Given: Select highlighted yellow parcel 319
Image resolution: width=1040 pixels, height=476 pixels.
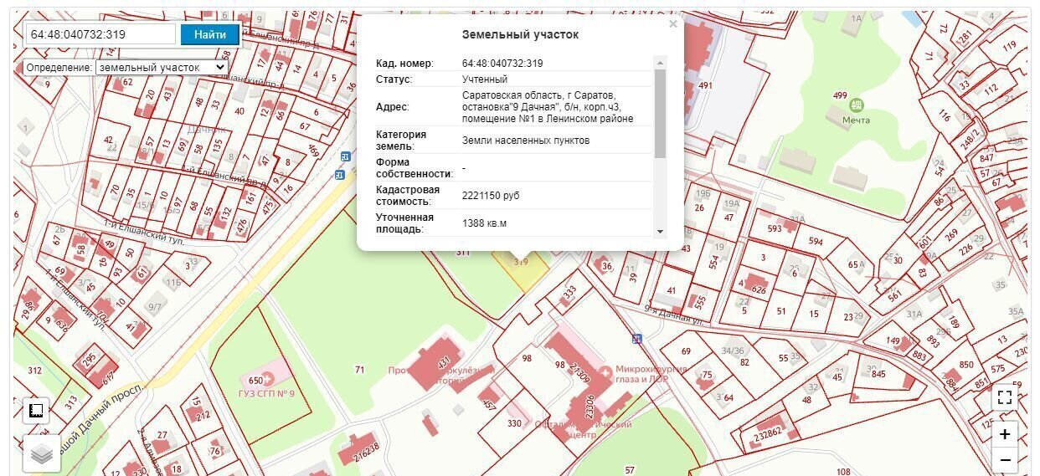Looking at the screenshot, I should click(521, 266).
